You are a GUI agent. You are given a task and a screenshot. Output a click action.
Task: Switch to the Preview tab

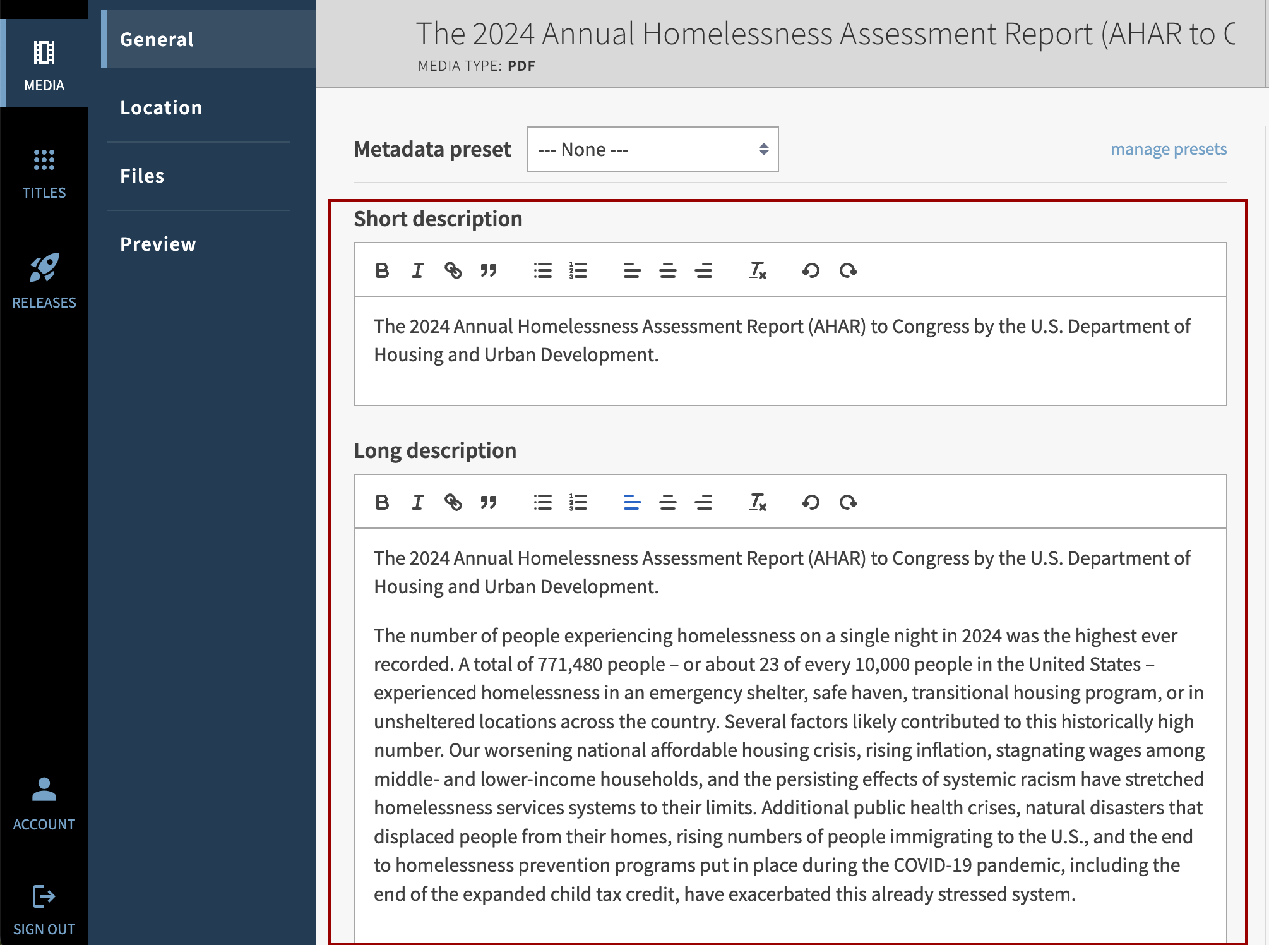[x=157, y=244]
